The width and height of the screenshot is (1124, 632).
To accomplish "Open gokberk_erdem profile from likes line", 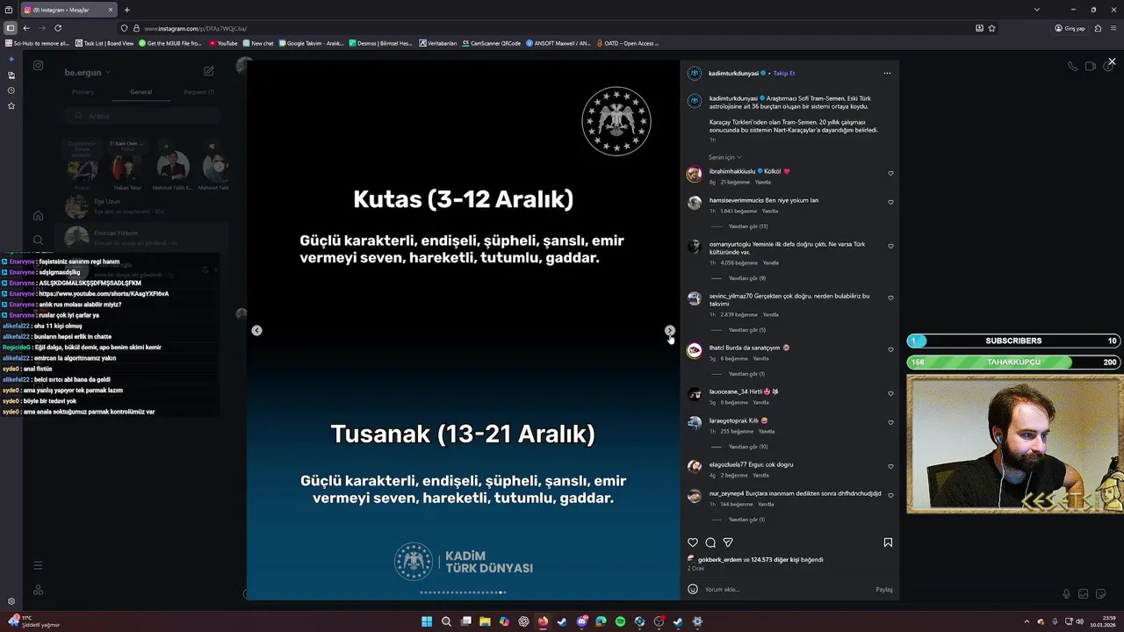I will (720, 560).
